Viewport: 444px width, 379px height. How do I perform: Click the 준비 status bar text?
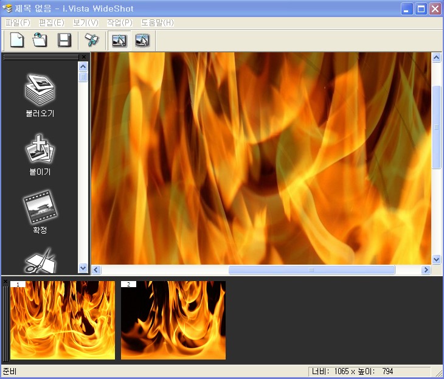(x=10, y=371)
